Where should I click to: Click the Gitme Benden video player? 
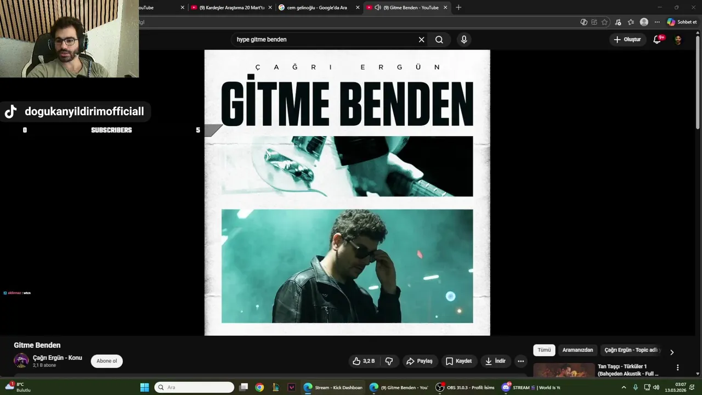click(x=347, y=193)
